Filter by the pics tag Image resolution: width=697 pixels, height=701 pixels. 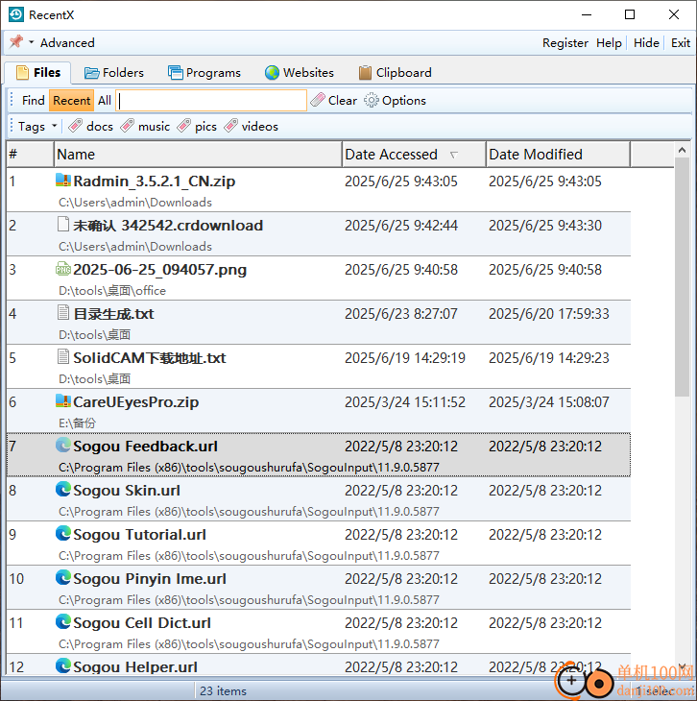tap(196, 127)
